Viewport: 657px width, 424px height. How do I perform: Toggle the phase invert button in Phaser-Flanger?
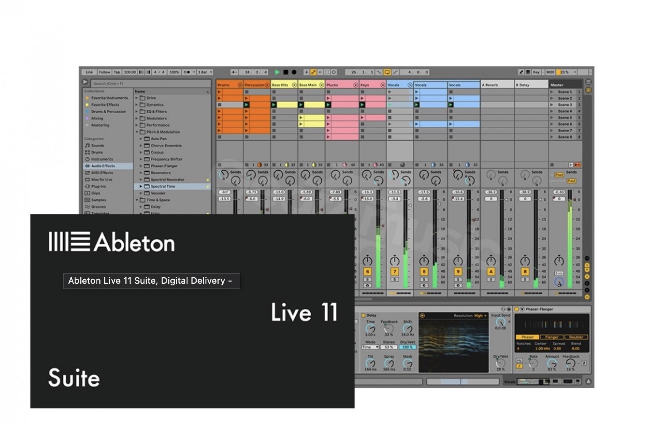point(584,363)
